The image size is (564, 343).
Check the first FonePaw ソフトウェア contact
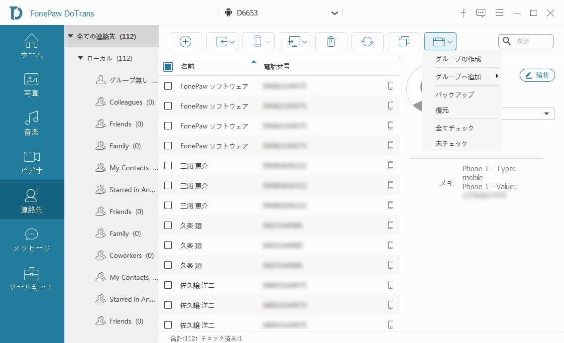coord(168,86)
